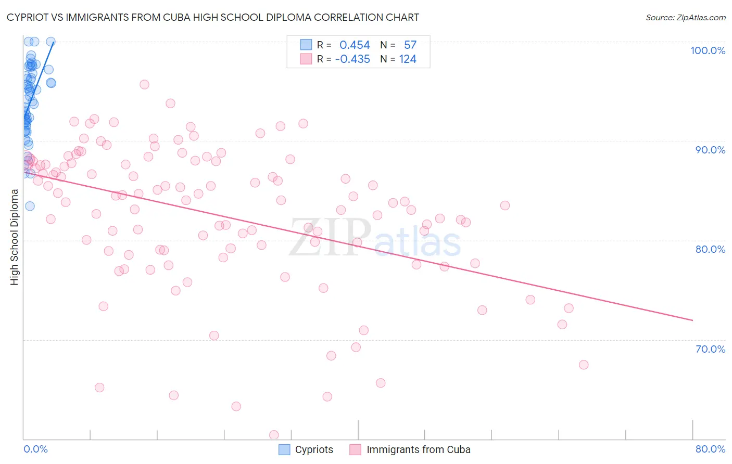
Task: Select the Immigrants from Cuba legend label
Action: pyautogui.click(x=419, y=449)
